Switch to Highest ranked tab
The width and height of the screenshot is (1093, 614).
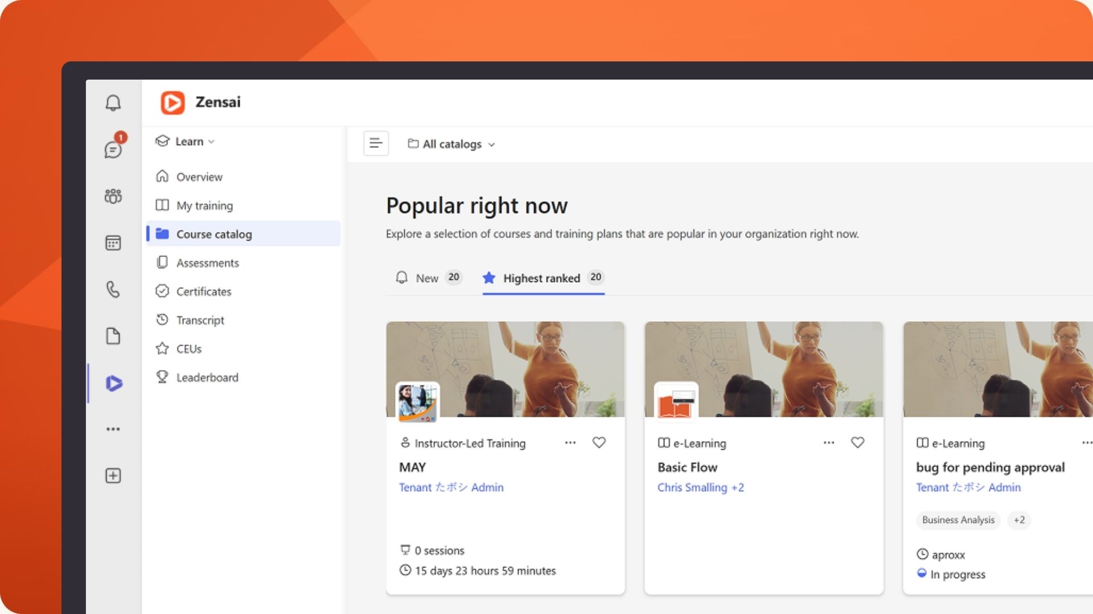pos(543,278)
